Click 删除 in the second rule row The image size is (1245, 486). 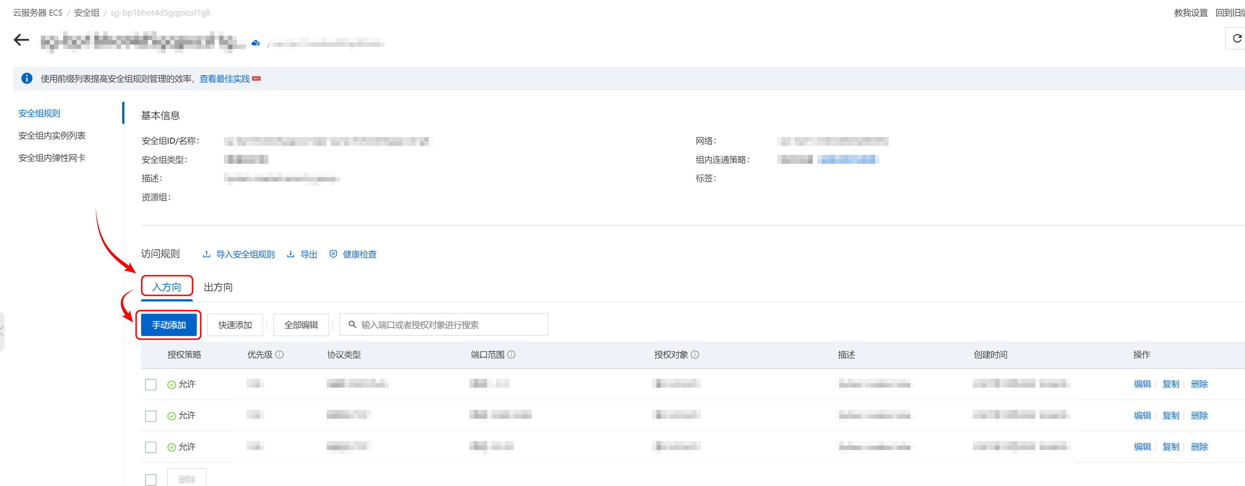(x=1200, y=415)
